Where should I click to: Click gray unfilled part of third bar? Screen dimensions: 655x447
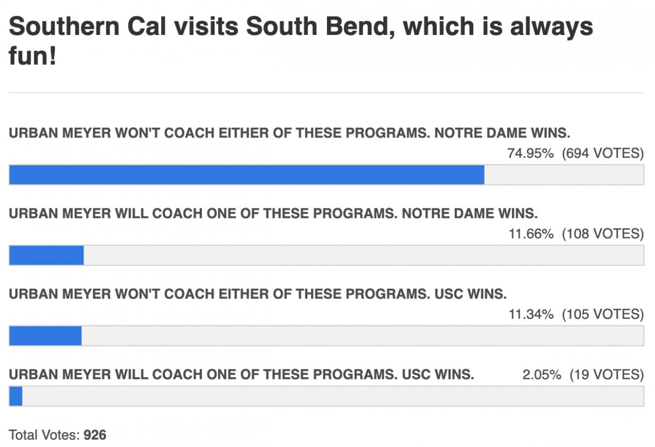point(363,336)
